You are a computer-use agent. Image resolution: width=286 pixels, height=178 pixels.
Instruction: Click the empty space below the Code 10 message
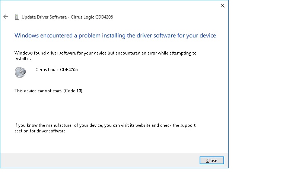[x=114, y=108]
